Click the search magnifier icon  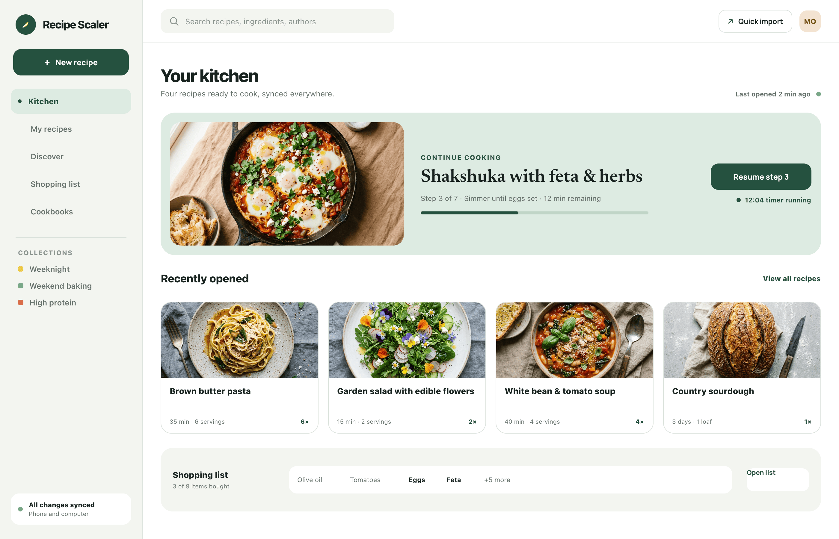174,21
